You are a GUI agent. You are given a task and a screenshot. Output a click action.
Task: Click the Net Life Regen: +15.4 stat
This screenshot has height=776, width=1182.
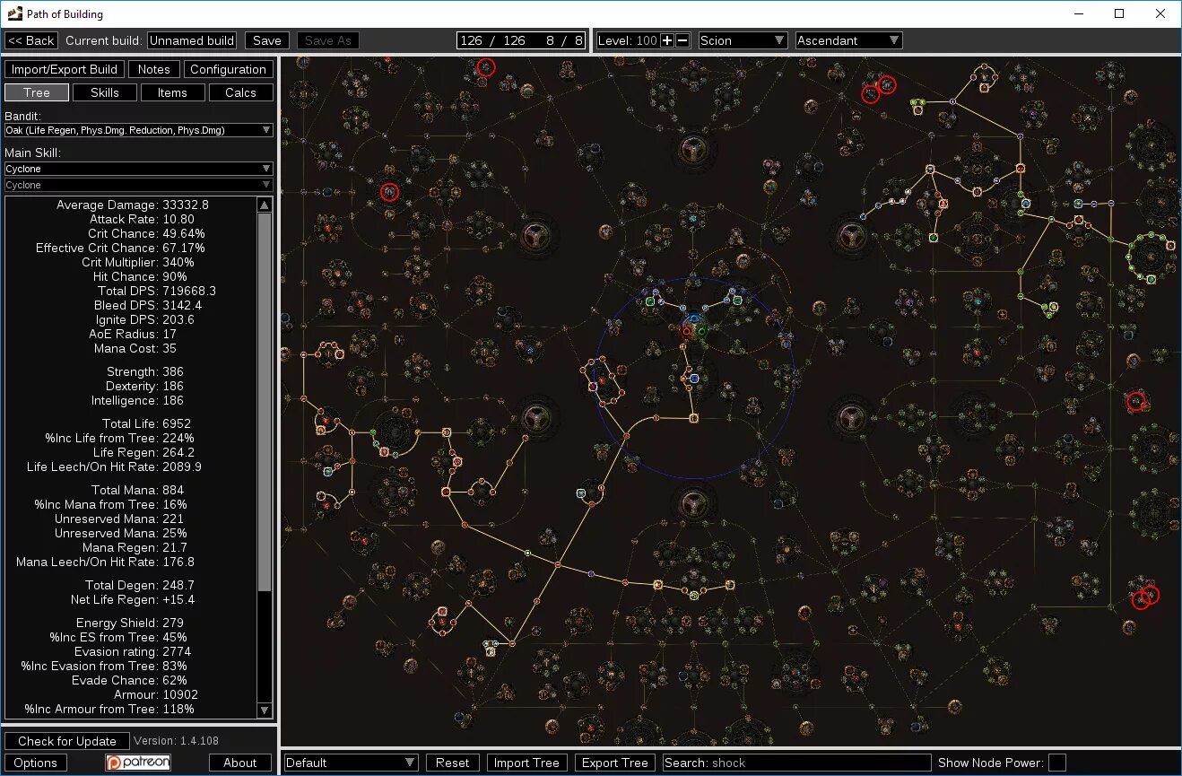133,599
